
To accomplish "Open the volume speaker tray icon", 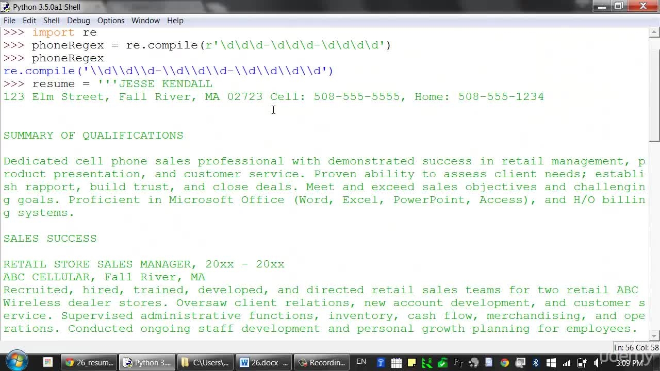I will 597,363.
